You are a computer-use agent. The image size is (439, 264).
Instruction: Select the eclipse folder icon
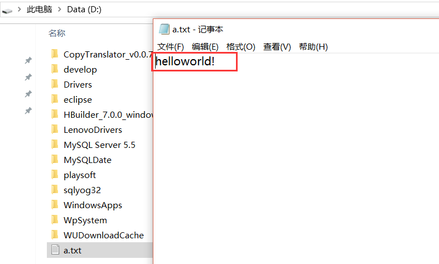tap(55, 99)
